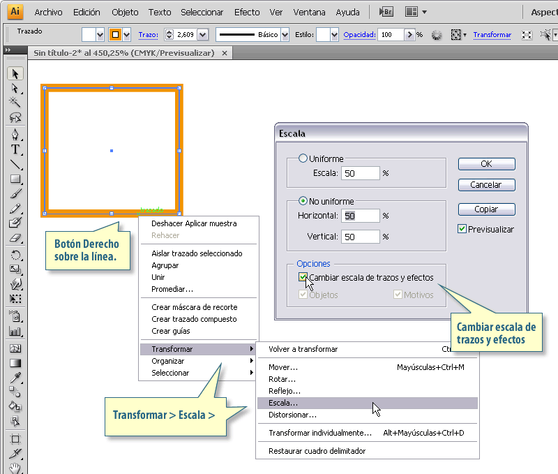
Task: Select the Paintbrush tool
Action: (x=15, y=193)
